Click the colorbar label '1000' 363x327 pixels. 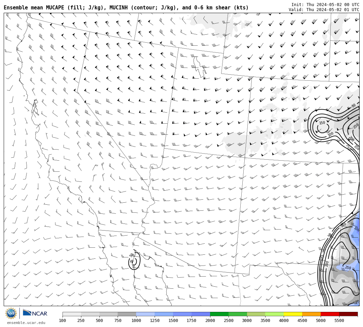[136, 321]
